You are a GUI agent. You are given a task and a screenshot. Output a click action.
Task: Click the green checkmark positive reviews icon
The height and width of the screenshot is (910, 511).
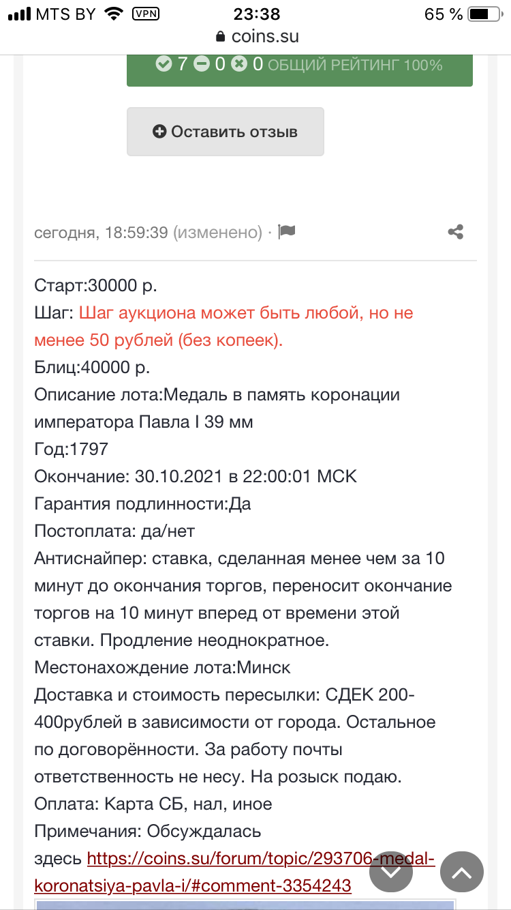(x=164, y=65)
